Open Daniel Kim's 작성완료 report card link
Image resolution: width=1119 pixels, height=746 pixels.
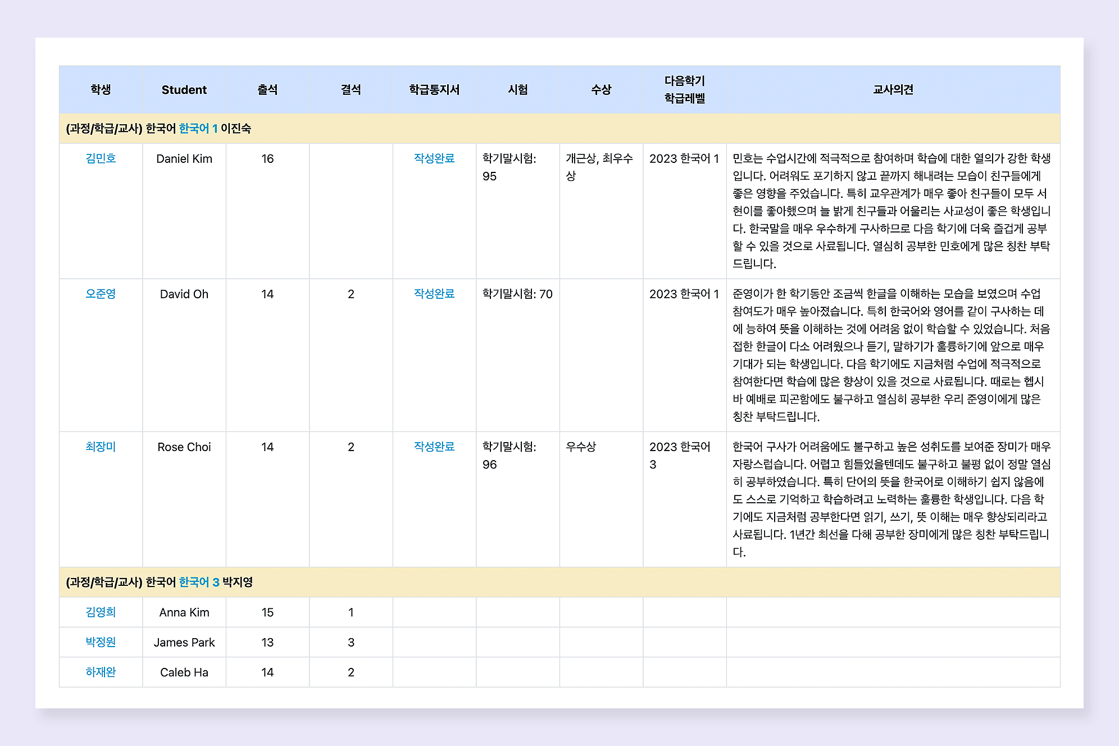[434, 158]
